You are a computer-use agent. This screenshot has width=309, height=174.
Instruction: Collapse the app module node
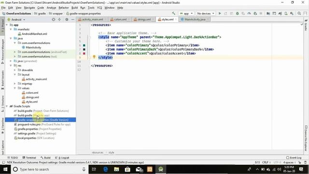click(7, 25)
